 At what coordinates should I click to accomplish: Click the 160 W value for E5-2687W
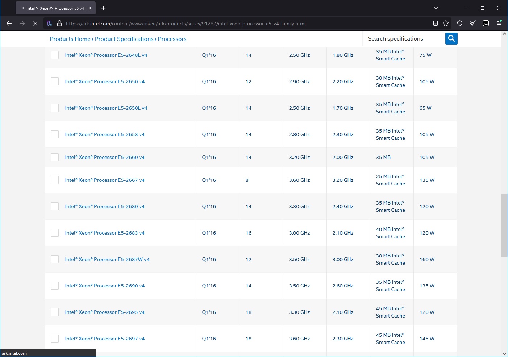[427, 259]
